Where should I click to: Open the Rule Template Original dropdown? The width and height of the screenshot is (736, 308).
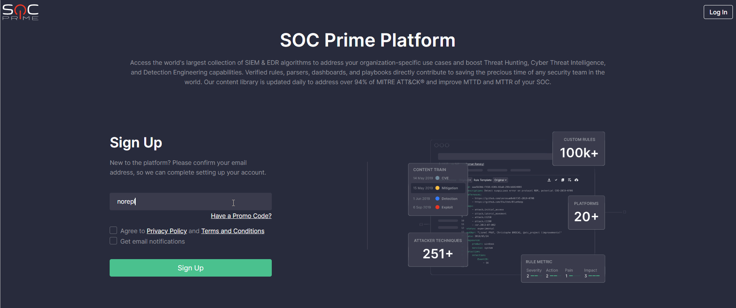[x=500, y=180]
